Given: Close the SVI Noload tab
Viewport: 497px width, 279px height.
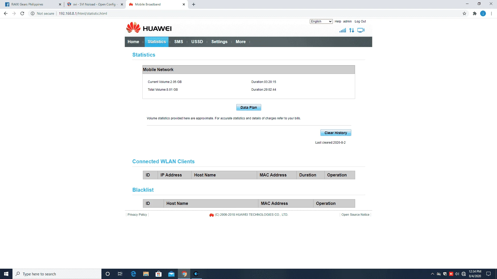Looking at the screenshot, I should pyautogui.click(x=122, y=4).
